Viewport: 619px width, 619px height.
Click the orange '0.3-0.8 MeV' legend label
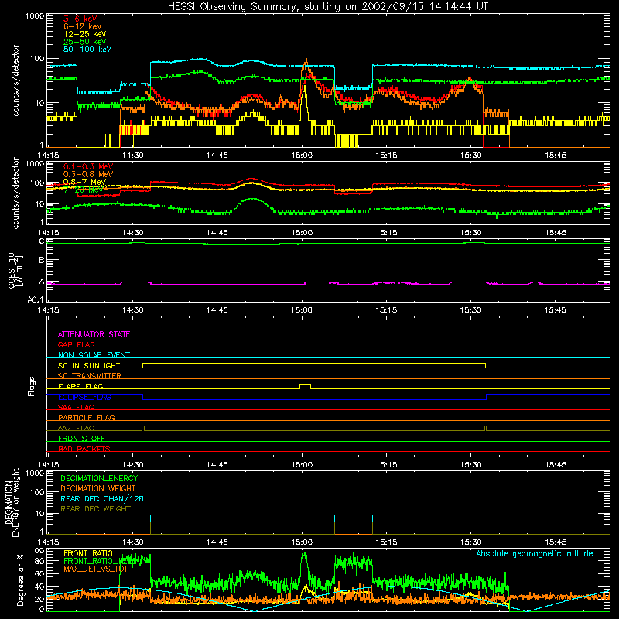tap(88, 174)
